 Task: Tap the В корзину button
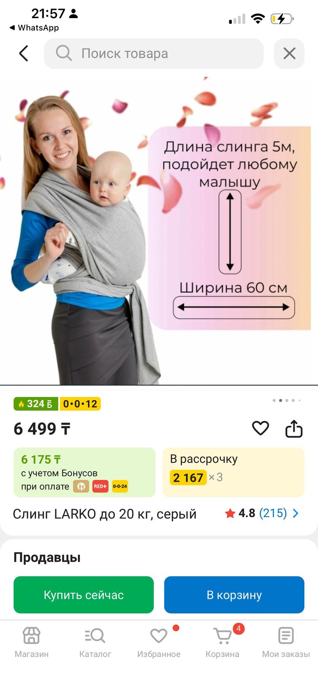[x=234, y=595]
